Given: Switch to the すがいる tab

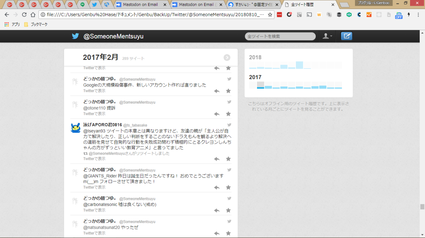Looking at the screenshot, I should click(252, 5).
